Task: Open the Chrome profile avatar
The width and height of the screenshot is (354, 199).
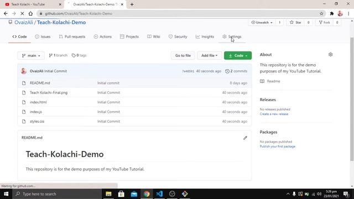Action: pos(340,13)
